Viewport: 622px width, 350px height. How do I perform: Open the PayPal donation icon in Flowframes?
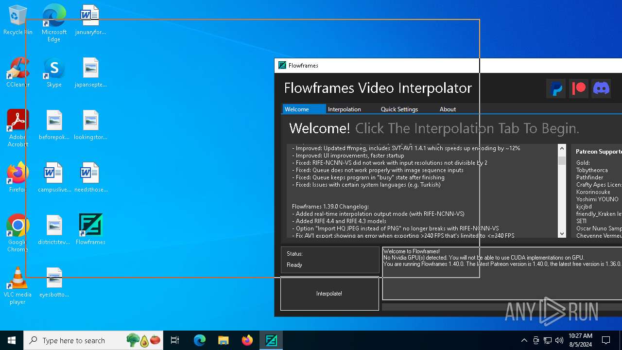[556, 88]
